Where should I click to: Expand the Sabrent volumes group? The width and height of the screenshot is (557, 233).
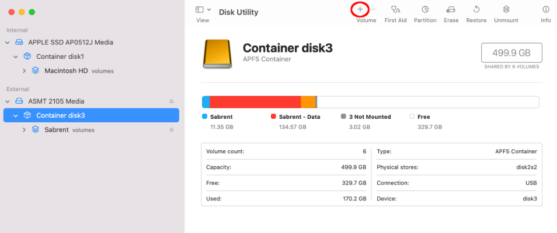pyautogui.click(x=24, y=130)
